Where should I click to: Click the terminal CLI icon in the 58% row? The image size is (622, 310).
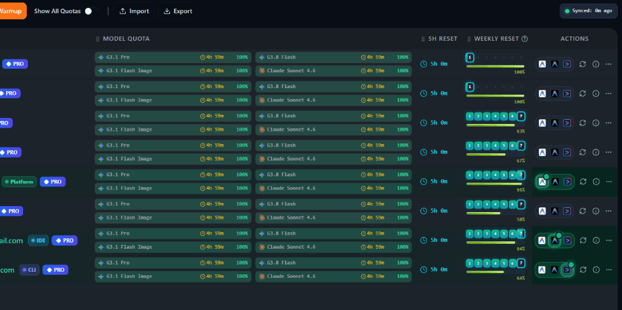tap(567, 211)
